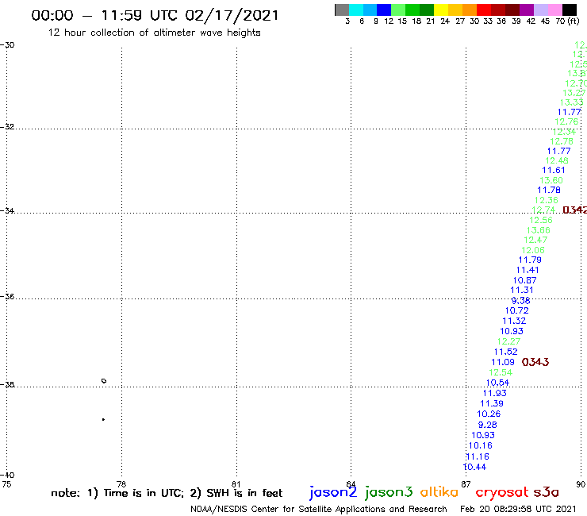Click the wave height value 11.93
This screenshot has height=516, width=587.
coord(494,393)
